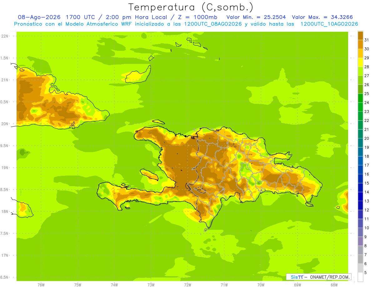Viewport: 375px width, 289px height.
Task: Click the legend label '18'
Action: (x=367, y=156)
